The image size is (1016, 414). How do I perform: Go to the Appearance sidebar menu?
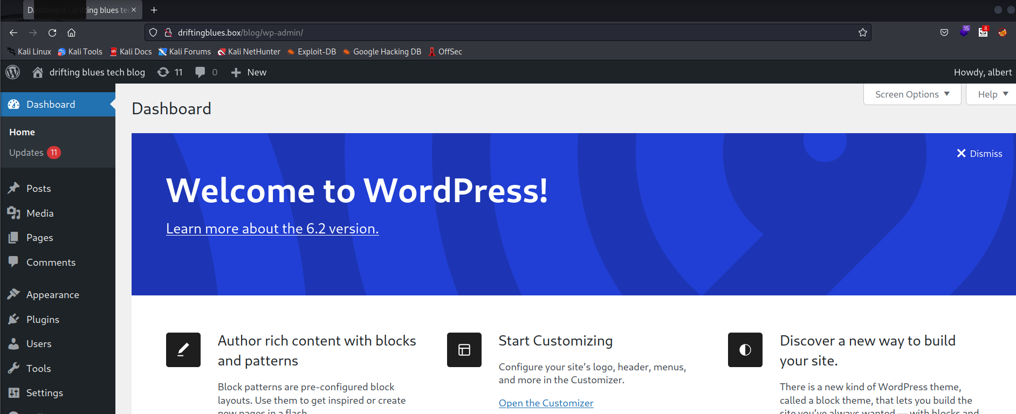[52, 295]
